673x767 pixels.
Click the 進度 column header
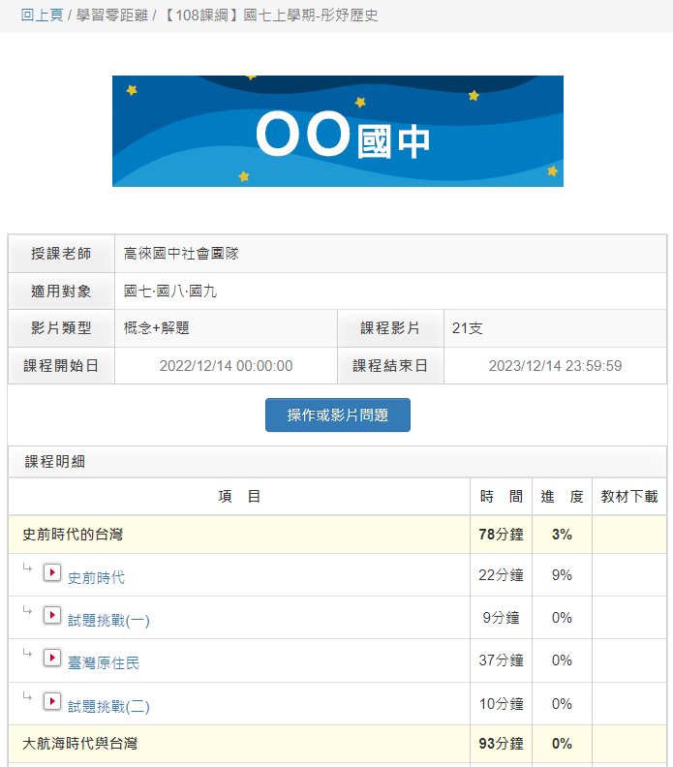pyautogui.click(x=562, y=497)
